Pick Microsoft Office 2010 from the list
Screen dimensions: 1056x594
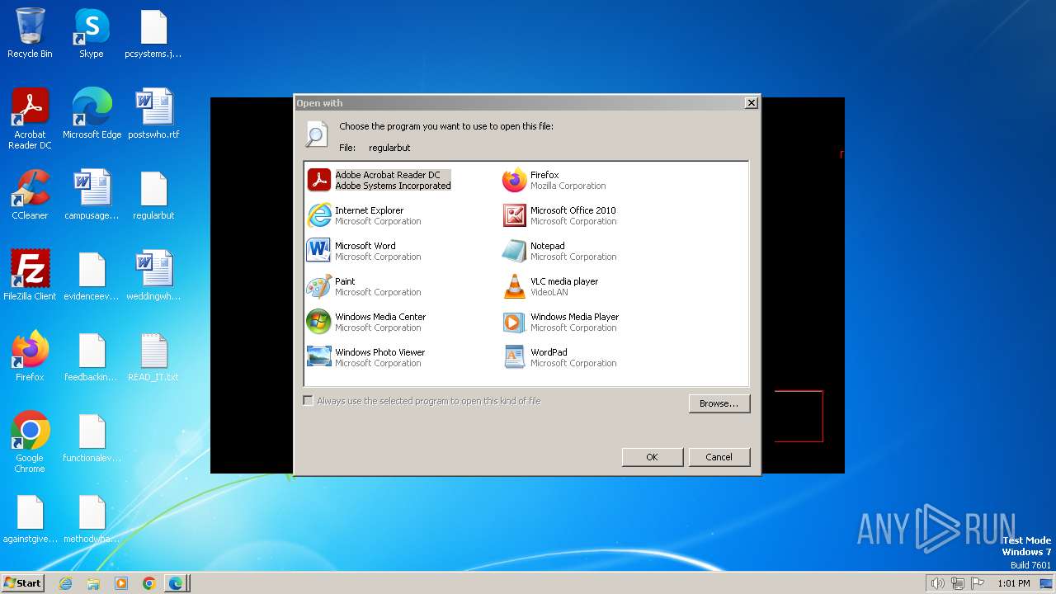tap(559, 215)
